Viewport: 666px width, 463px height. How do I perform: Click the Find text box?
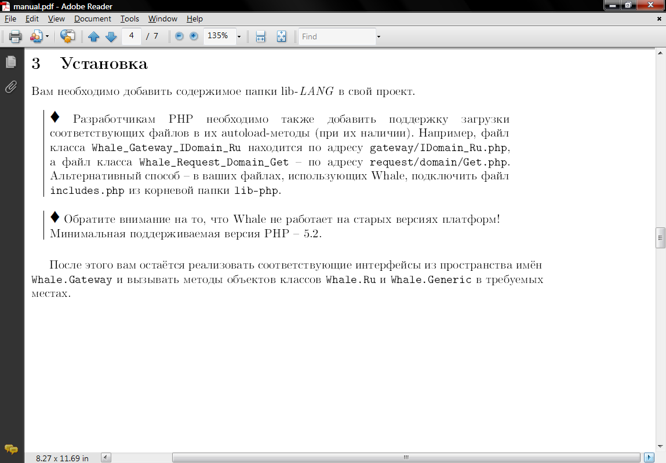[337, 36]
